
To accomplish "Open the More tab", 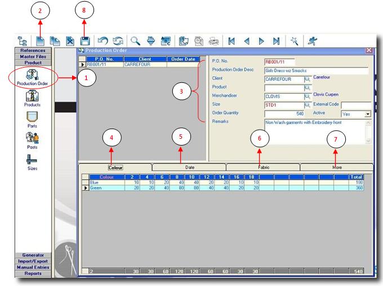I will 336,167.
